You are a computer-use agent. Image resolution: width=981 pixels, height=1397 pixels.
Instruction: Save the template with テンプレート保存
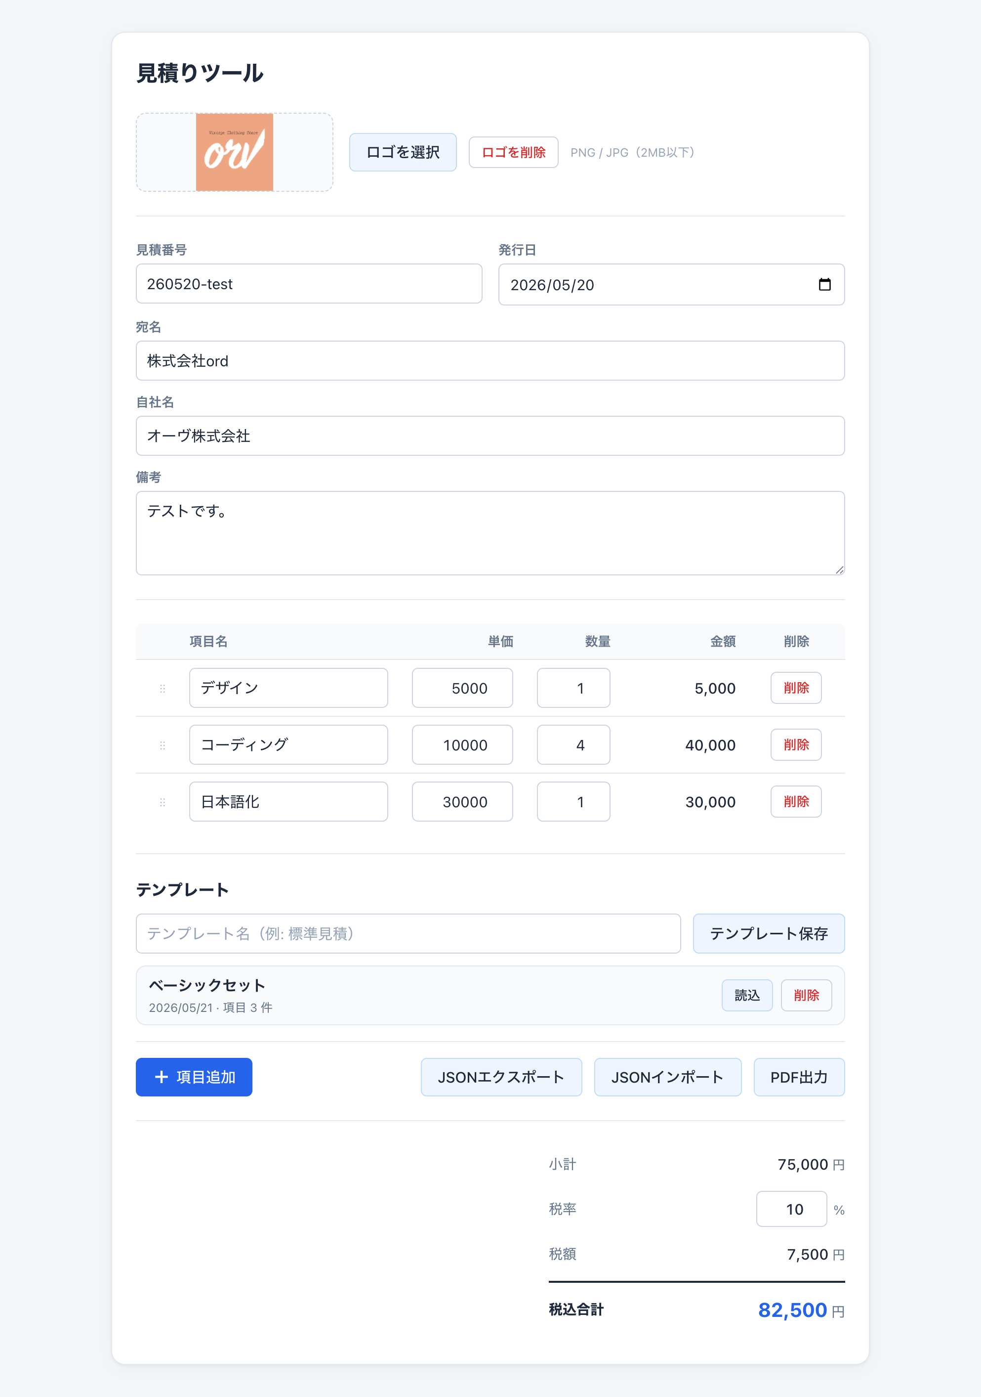click(x=768, y=933)
